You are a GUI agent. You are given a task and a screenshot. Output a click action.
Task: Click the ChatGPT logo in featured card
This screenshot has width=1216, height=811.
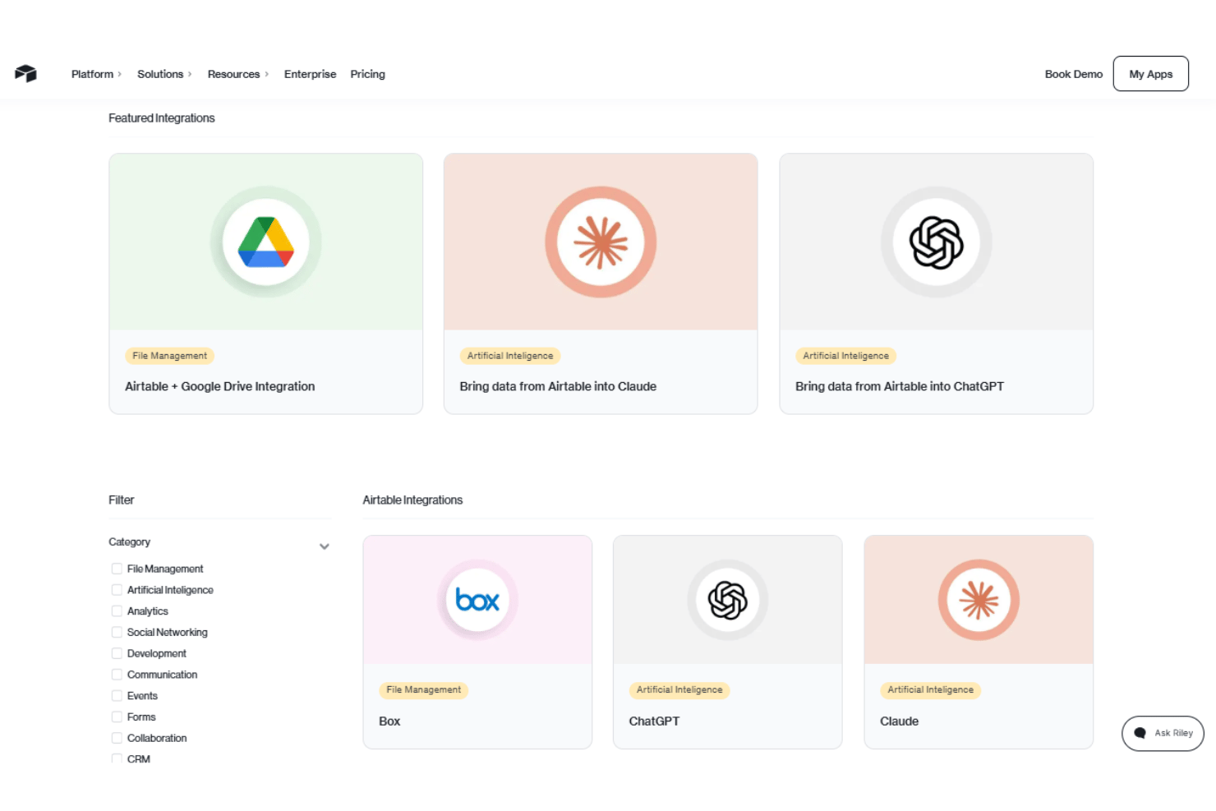(x=936, y=242)
